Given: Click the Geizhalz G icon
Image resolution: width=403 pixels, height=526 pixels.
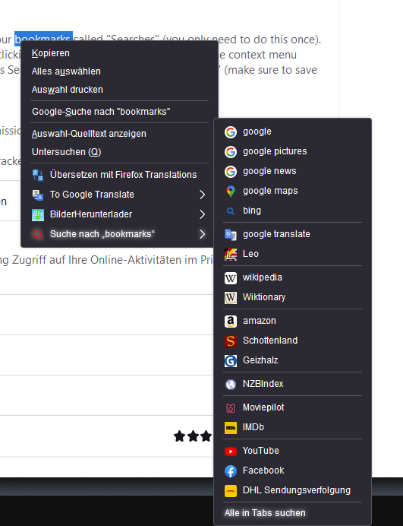Looking at the screenshot, I should coord(231,360).
